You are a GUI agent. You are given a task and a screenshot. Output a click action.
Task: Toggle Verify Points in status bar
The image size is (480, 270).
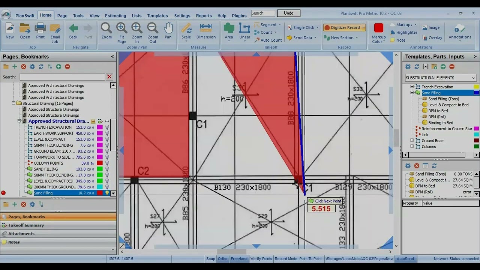261,259
